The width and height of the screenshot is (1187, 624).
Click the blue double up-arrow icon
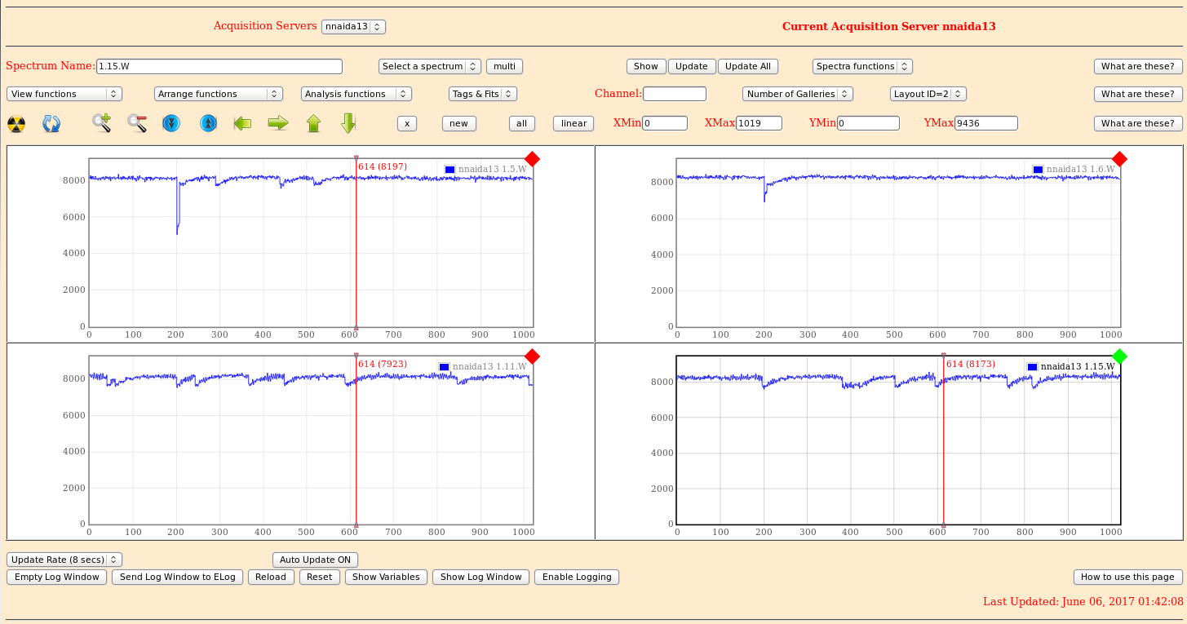209,123
